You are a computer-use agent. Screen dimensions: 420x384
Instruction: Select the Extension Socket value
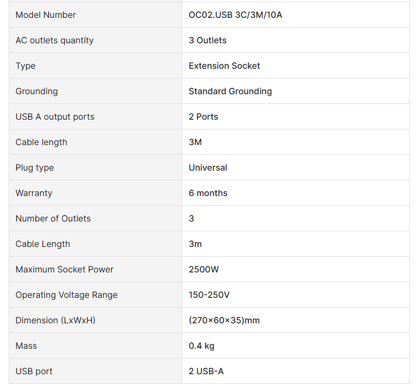(x=224, y=66)
